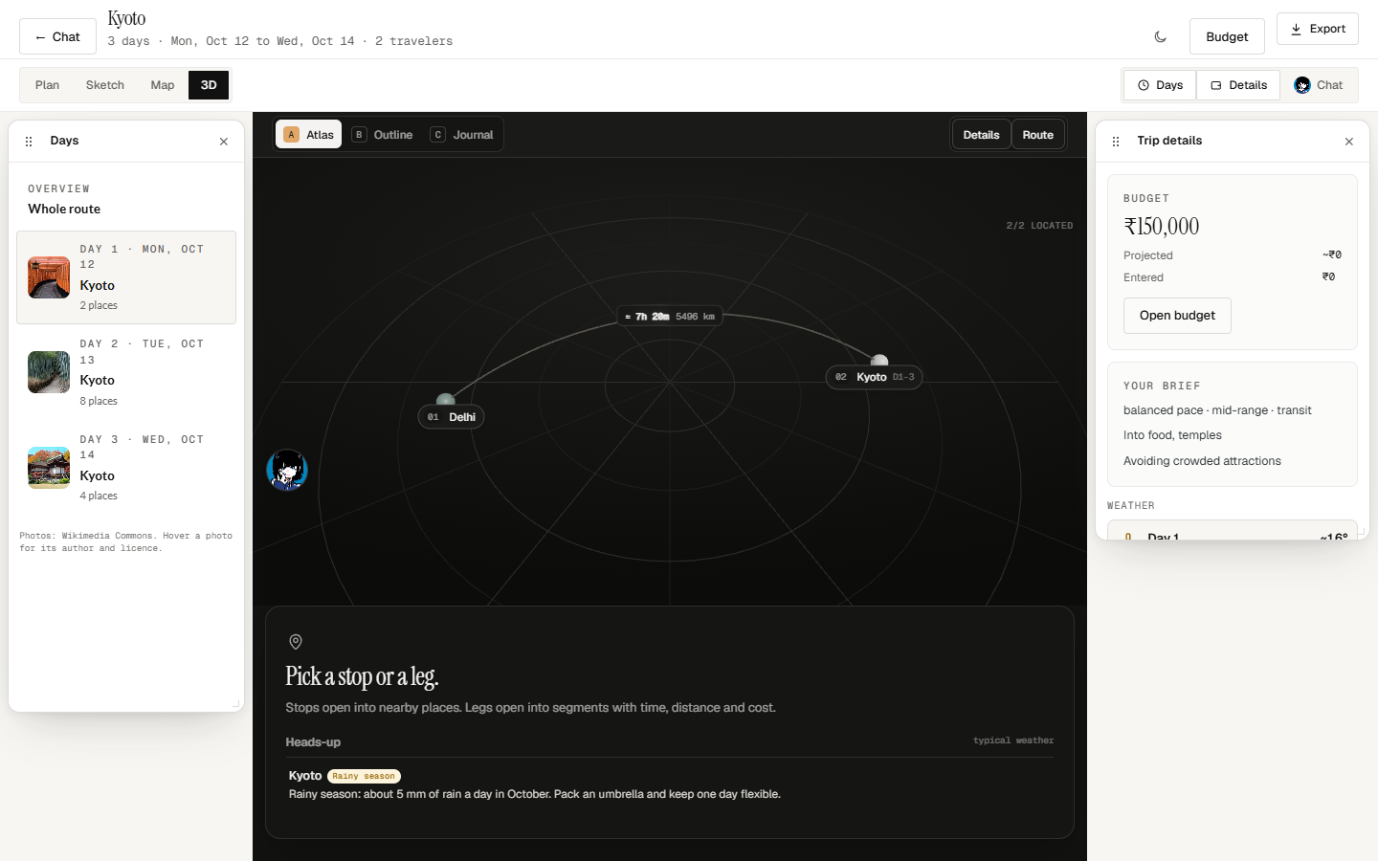Close the Trip details panel
Image resolution: width=1378 pixels, height=861 pixels.
click(1349, 142)
